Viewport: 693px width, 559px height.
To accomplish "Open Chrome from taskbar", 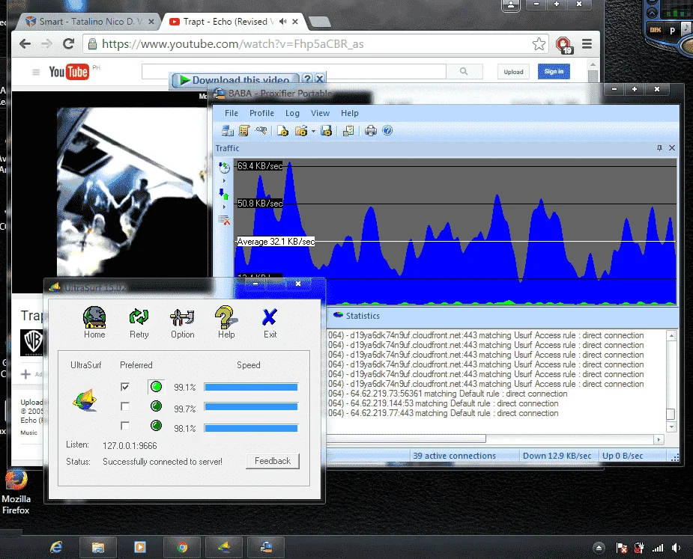I will pyautogui.click(x=181, y=548).
